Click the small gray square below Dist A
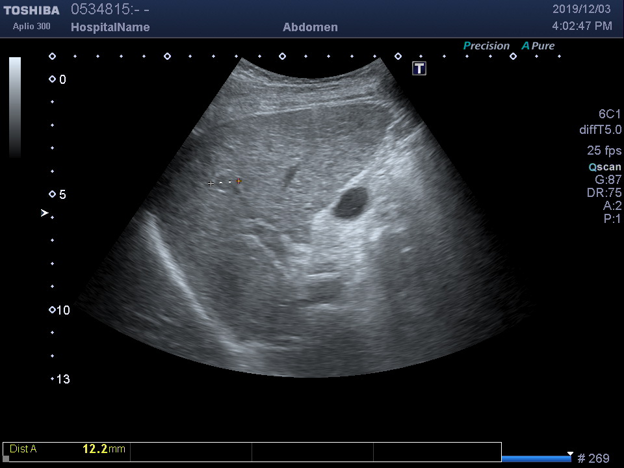This screenshot has width=624, height=468. 6,458
